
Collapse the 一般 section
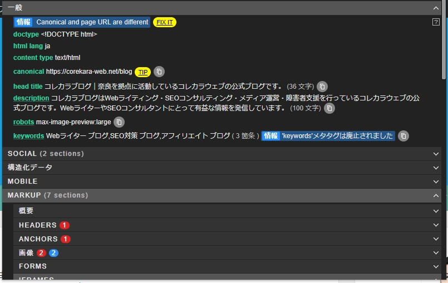pyautogui.click(x=436, y=8)
